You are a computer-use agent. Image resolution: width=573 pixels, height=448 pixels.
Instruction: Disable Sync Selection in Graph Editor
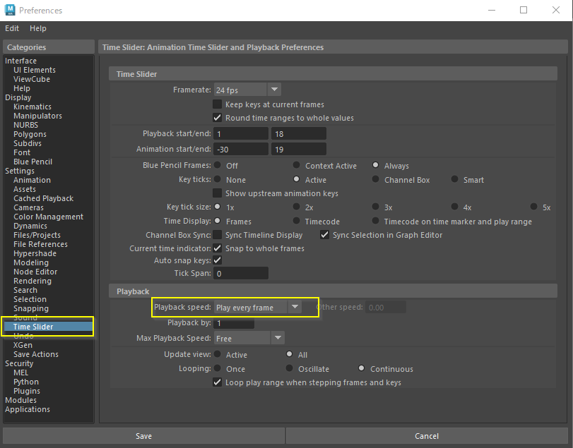325,235
